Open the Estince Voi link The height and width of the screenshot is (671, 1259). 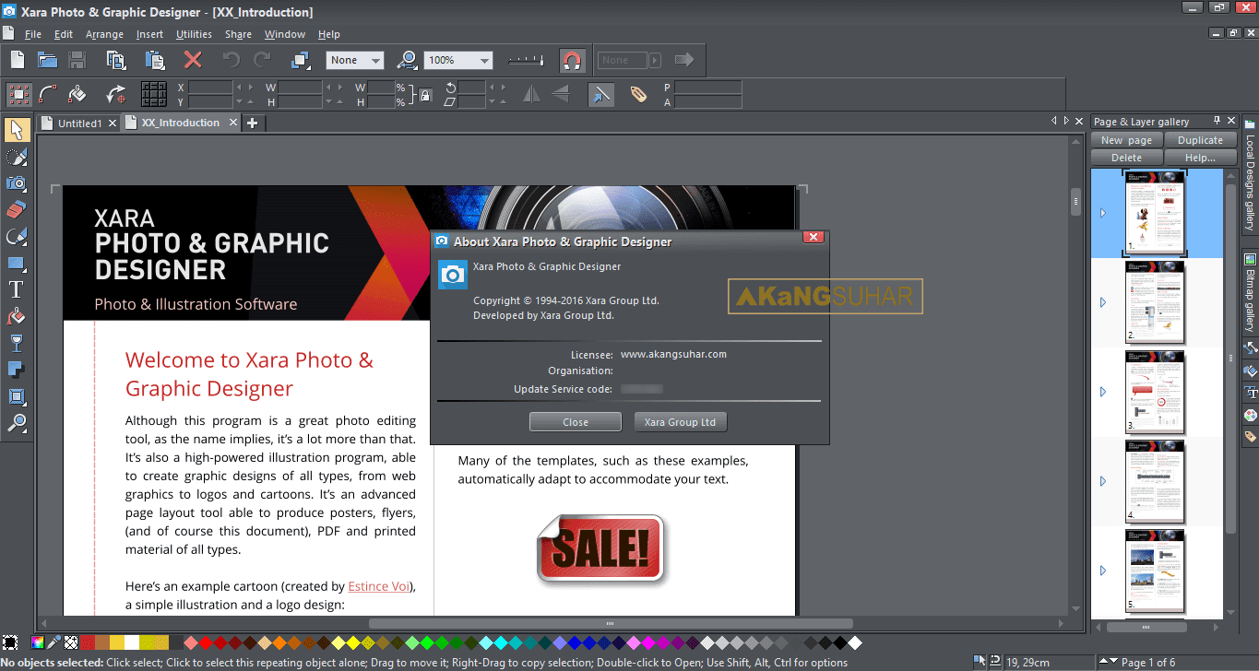(x=379, y=586)
